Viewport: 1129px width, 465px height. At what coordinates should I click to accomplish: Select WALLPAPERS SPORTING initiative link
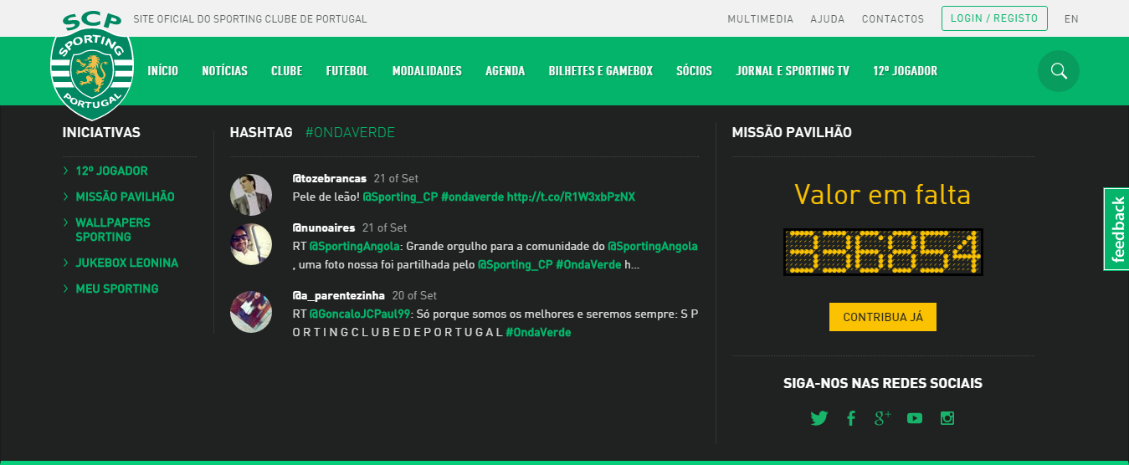(113, 230)
